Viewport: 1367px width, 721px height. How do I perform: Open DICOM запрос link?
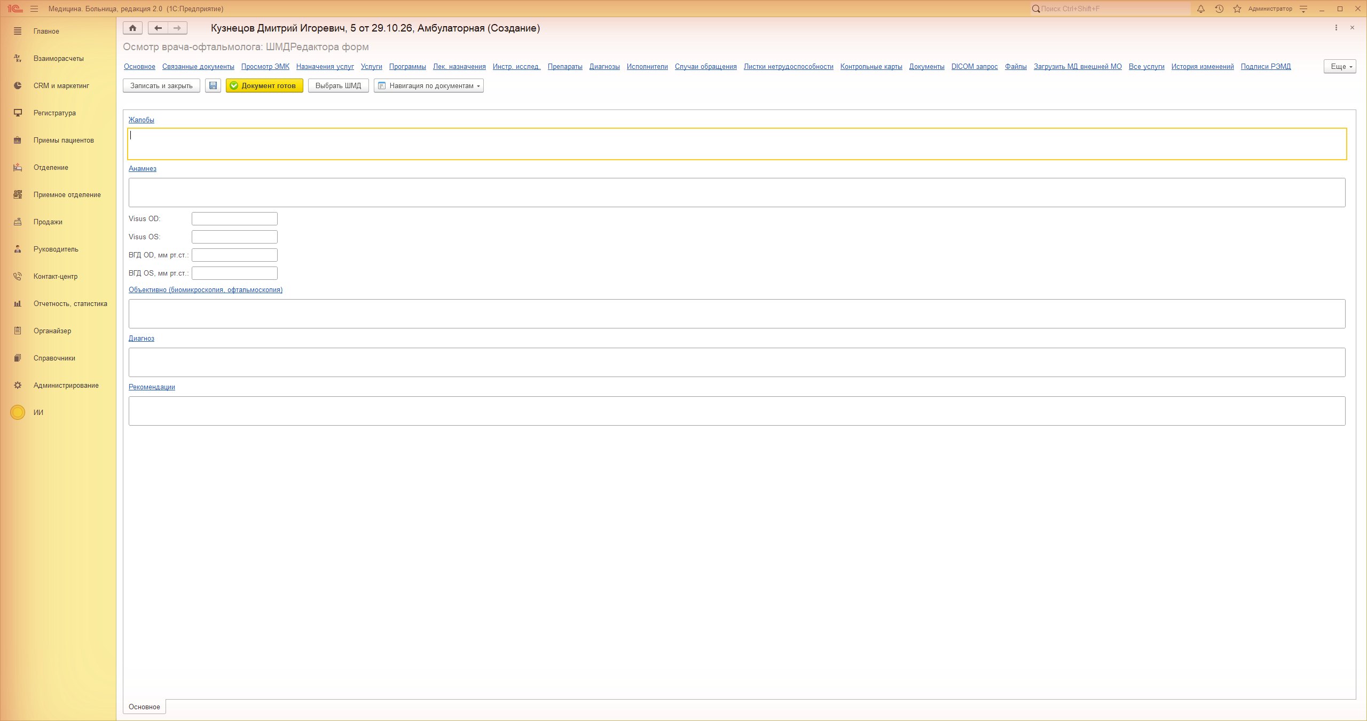[x=975, y=66]
